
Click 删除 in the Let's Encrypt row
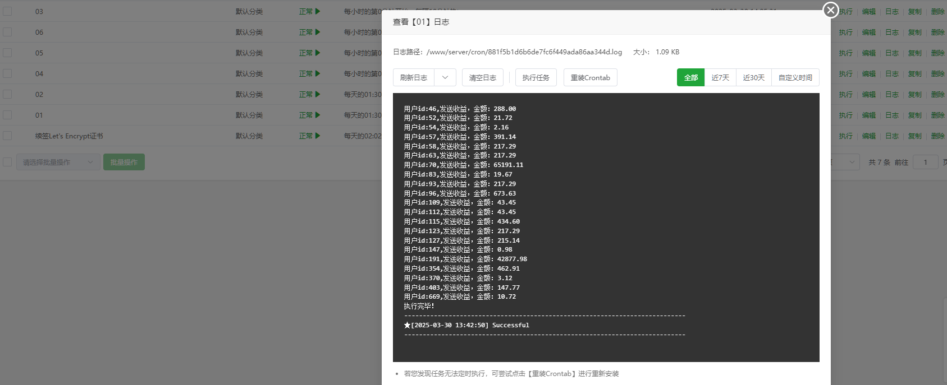(938, 136)
